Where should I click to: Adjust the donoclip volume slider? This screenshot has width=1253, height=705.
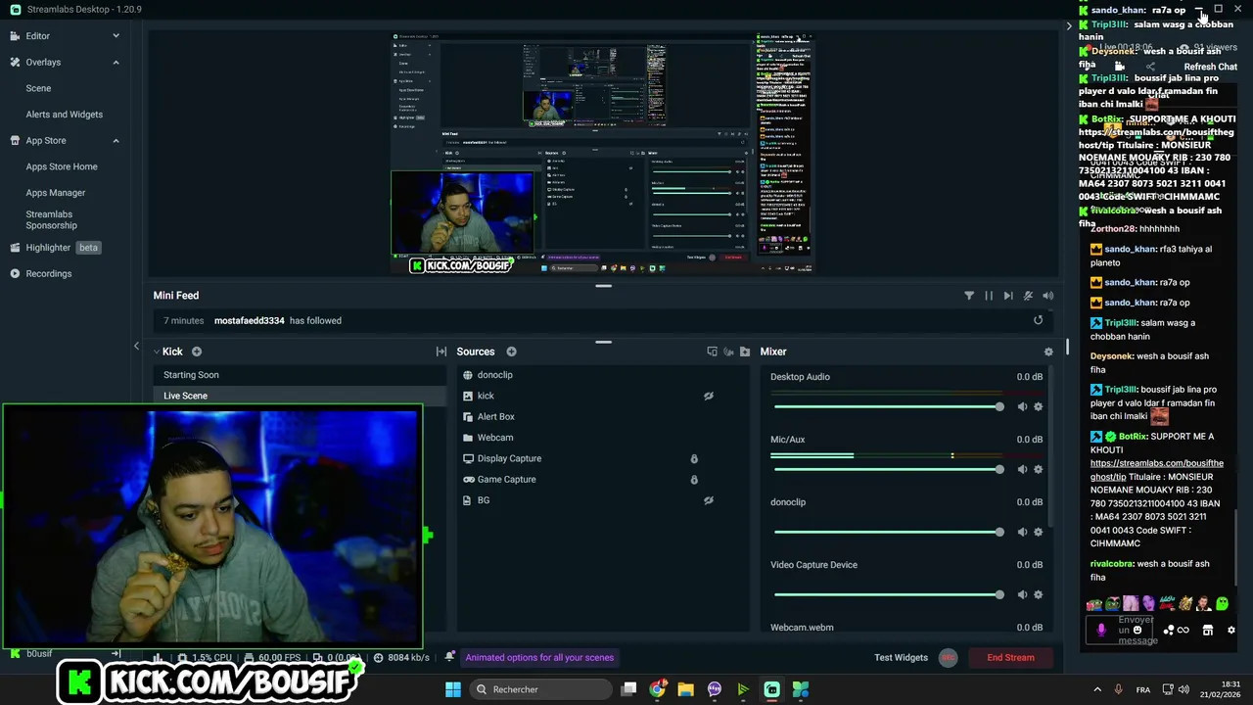(x=888, y=532)
